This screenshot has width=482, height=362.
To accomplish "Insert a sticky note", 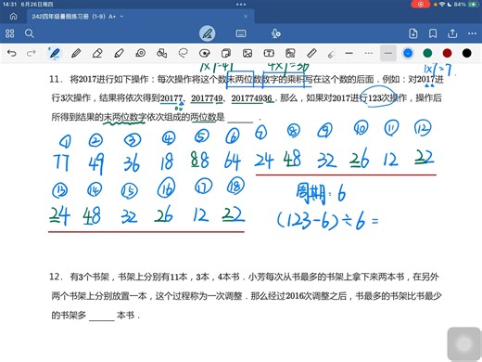I will coord(226,53).
